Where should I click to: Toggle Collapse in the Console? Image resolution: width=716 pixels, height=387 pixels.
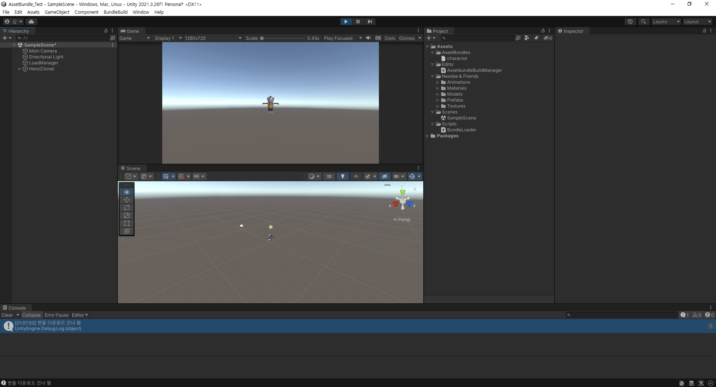(x=31, y=315)
